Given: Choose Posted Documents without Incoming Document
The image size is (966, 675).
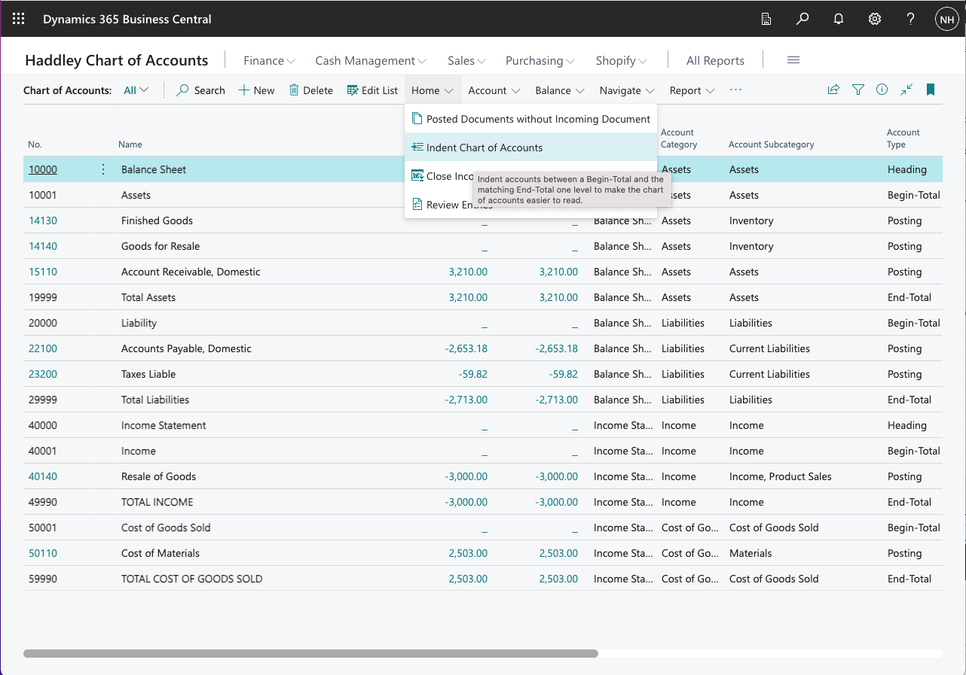Looking at the screenshot, I should [x=538, y=119].
